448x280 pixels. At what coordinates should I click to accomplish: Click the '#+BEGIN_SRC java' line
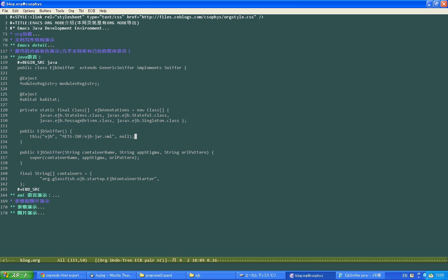coord(37,62)
